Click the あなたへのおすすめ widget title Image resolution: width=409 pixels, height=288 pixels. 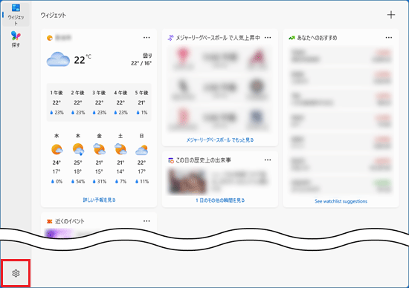[x=317, y=38]
